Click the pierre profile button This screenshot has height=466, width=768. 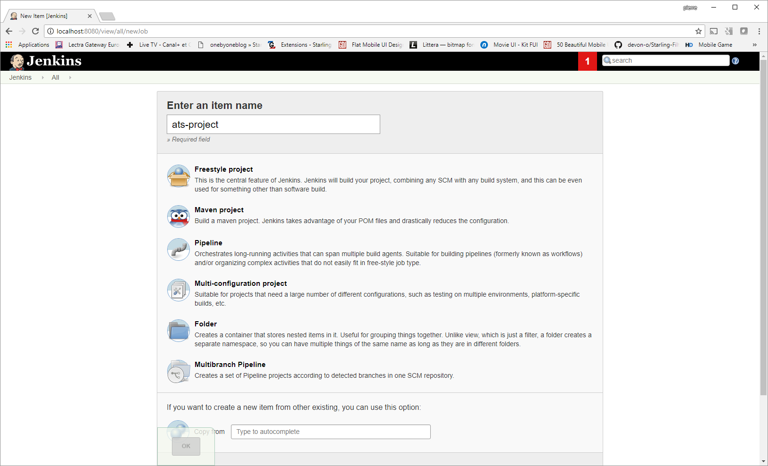point(690,8)
